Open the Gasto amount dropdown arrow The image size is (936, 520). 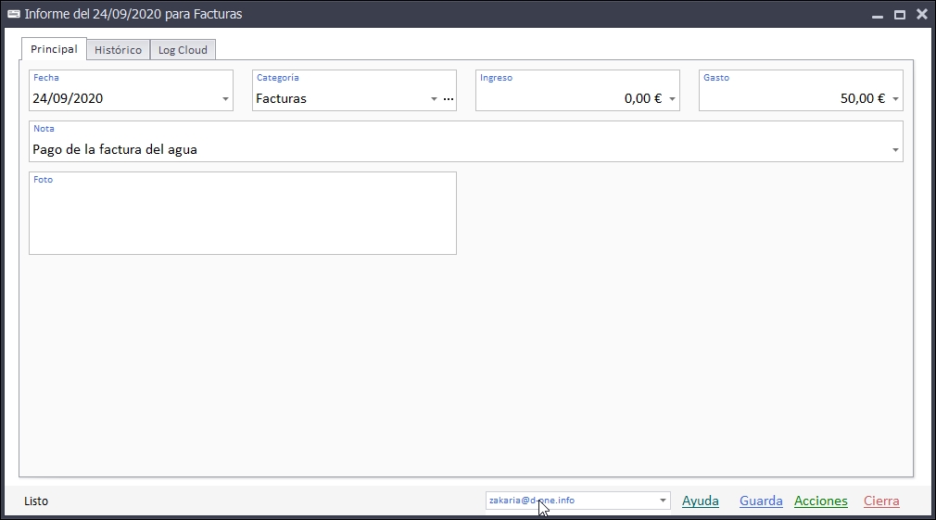pyautogui.click(x=895, y=99)
